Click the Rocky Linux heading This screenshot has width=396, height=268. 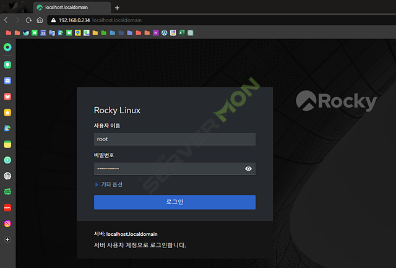(x=117, y=110)
